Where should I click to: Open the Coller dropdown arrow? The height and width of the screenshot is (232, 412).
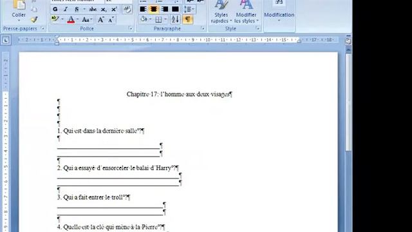pyautogui.click(x=19, y=21)
